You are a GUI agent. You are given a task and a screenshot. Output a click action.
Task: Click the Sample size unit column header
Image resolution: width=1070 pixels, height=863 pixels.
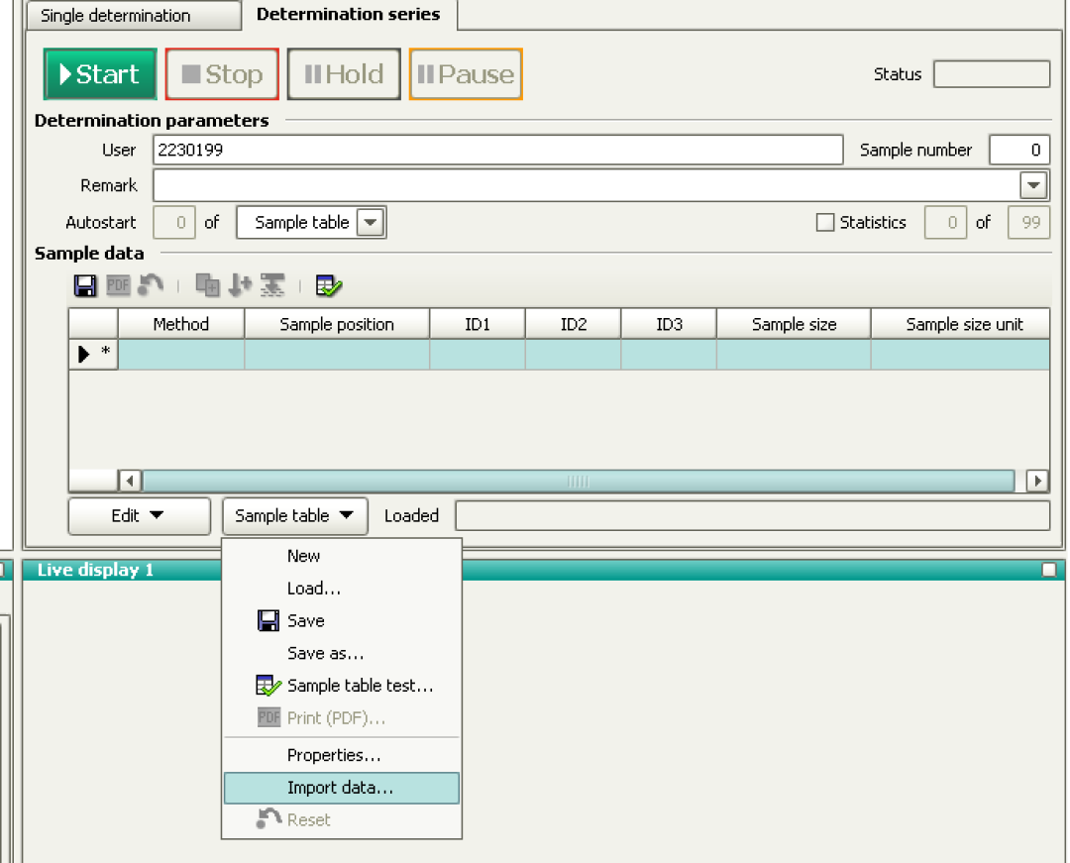click(961, 324)
